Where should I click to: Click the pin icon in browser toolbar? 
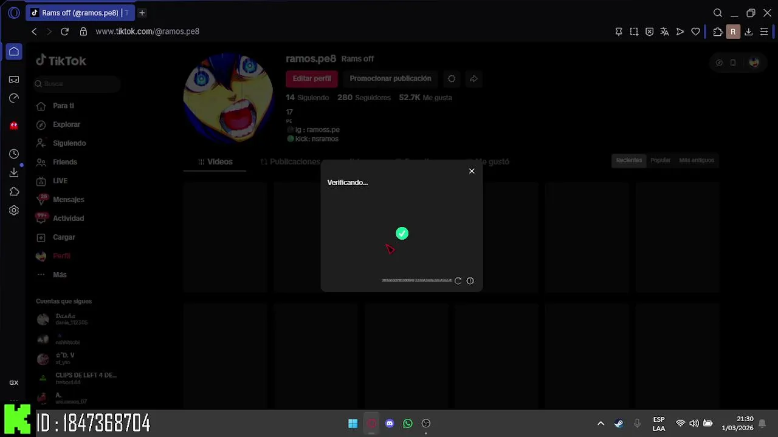point(619,32)
